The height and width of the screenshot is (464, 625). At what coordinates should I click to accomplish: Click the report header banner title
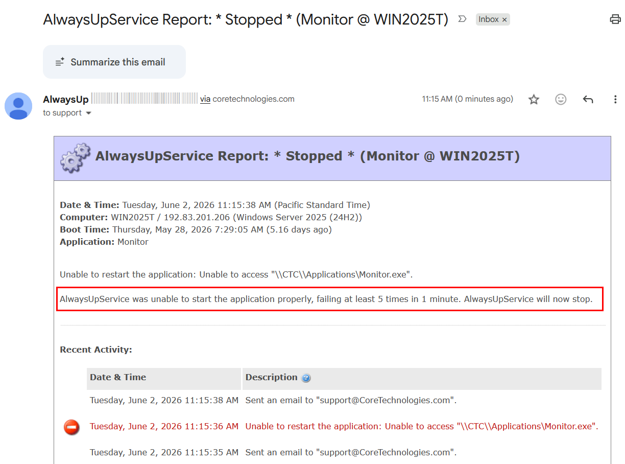point(307,156)
